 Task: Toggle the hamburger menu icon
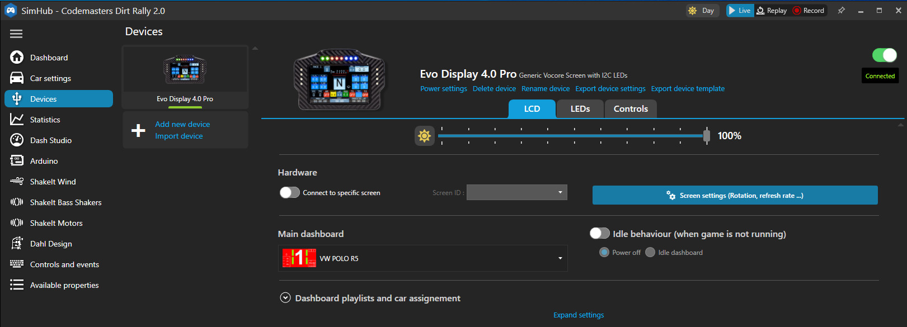16,34
